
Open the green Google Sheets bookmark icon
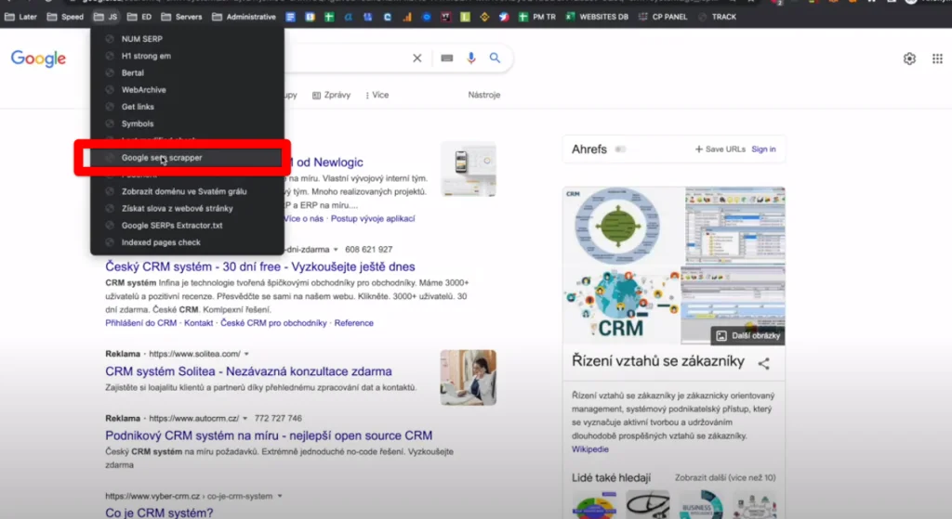329,17
